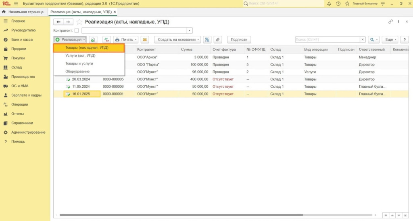The width and height of the screenshot is (413, 221).
Task: Expand the Контрагент dropdown arrow
Action: [x=190, y=31]
